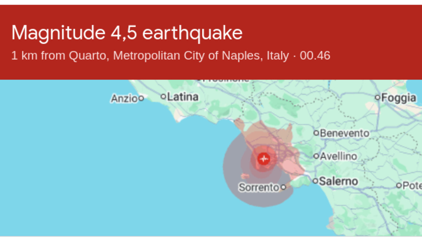The width and height of the screenshot is (422, 246).
Task: Click the Avellino city marker dot
Action: tap(316, 156)
